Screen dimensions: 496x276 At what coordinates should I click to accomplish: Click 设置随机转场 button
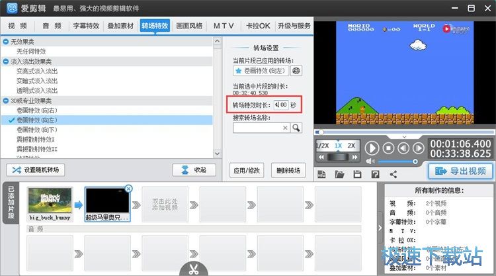point(36,170)
